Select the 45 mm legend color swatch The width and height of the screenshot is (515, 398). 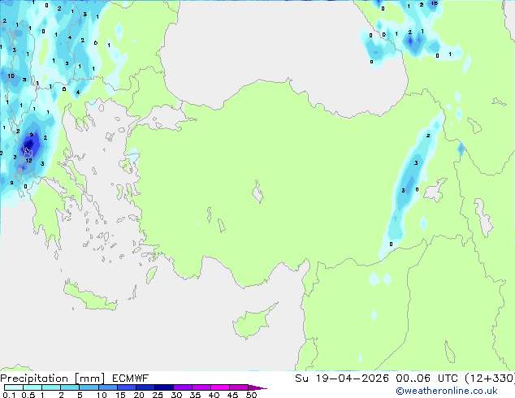coord(239,387)
